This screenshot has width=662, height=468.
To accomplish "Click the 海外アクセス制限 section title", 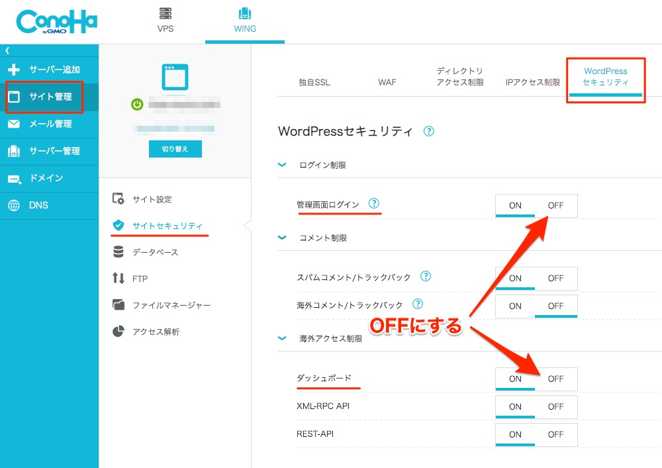I will (330, 338).
